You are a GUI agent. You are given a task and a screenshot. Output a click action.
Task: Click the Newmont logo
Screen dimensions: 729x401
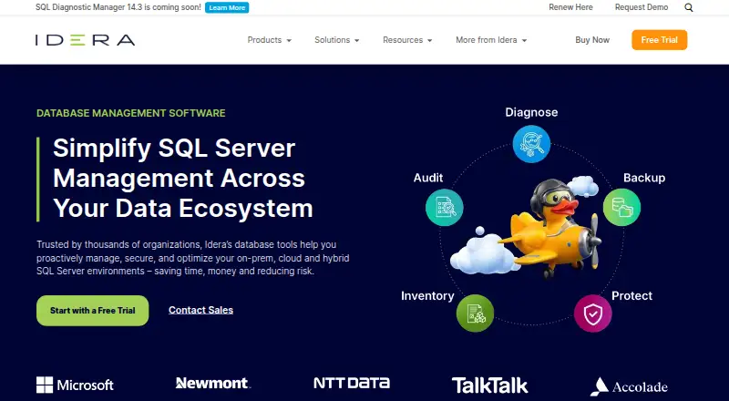click(x=212, y=383)
